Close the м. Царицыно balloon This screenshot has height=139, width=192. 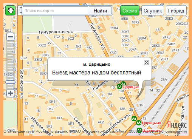coord(146,62)
